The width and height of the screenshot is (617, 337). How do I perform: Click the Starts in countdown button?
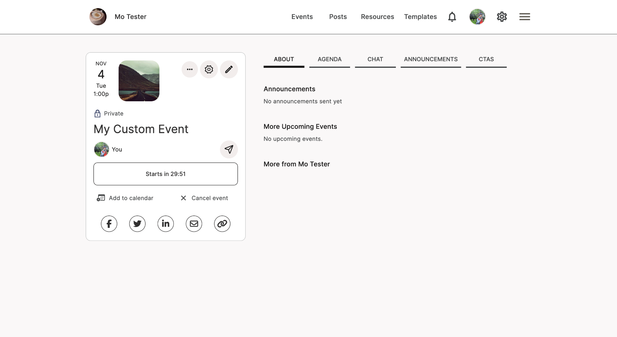(x=165, y=174)
